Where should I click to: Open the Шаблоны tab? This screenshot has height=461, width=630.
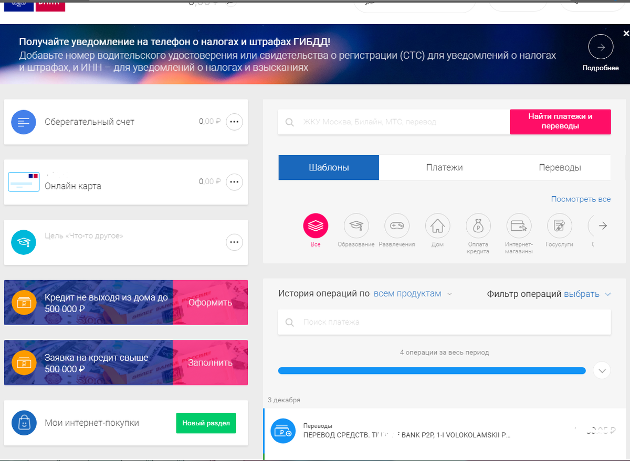click(x=329, y=168)
